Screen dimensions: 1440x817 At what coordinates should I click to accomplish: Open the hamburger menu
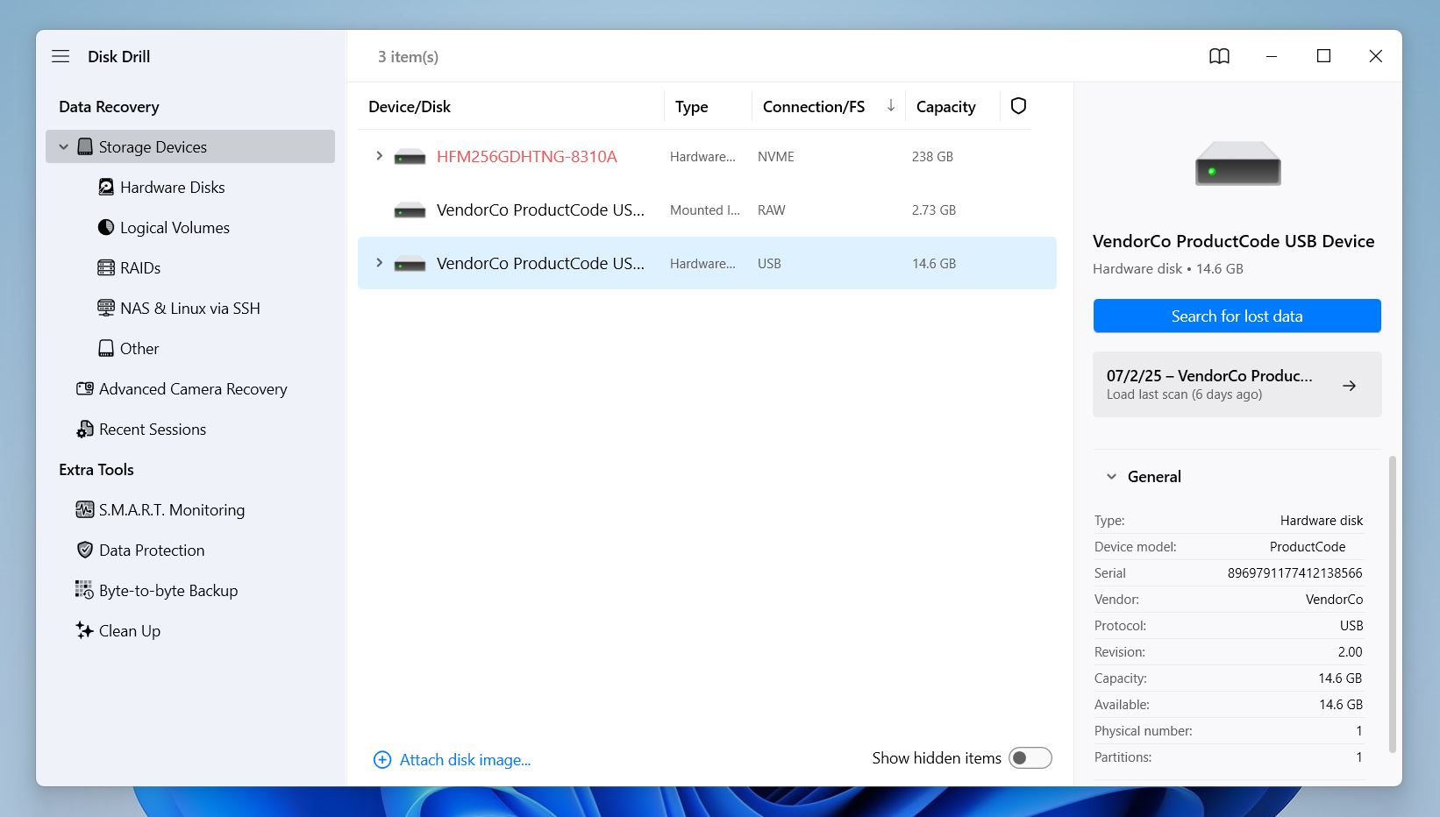pos(61,56)
